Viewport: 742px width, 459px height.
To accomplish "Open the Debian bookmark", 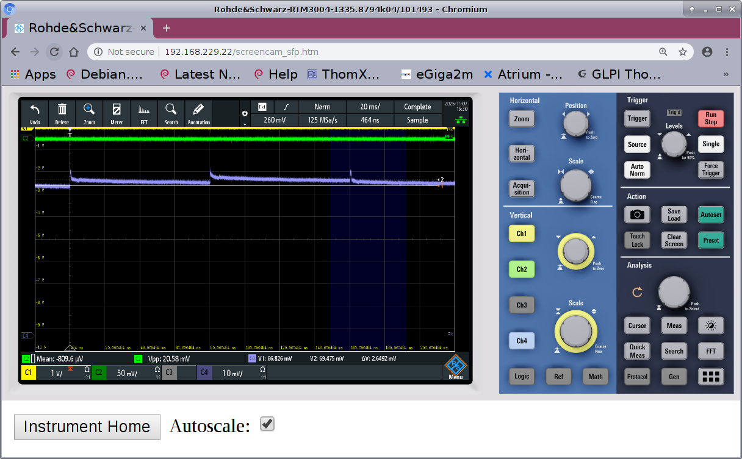I will [105, 74].
